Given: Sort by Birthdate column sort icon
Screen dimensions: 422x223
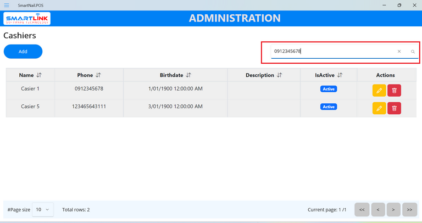Looking at the screenshot, I should click(x=188, y=75).
